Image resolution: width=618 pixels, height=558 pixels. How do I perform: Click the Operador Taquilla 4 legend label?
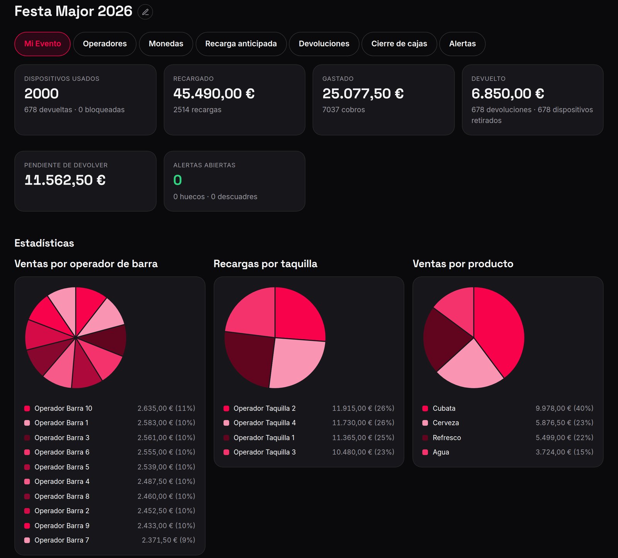click(265, 423)
